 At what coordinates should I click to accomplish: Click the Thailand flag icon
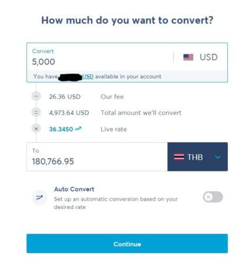[179, 157]
